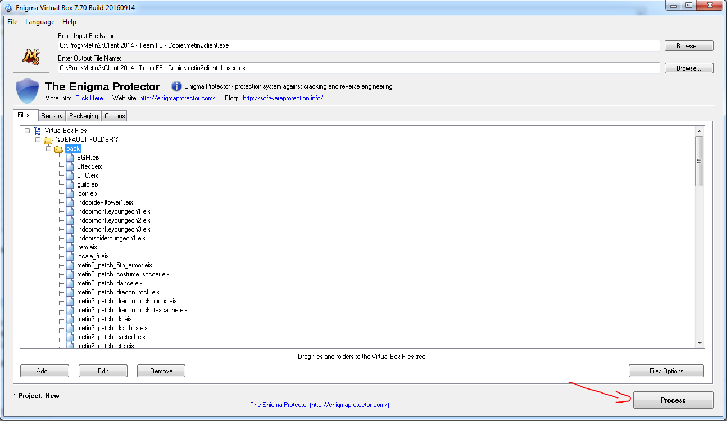
Task: Click the Enigma Virtual Box title bar icon
Action: tap(8, 8)
